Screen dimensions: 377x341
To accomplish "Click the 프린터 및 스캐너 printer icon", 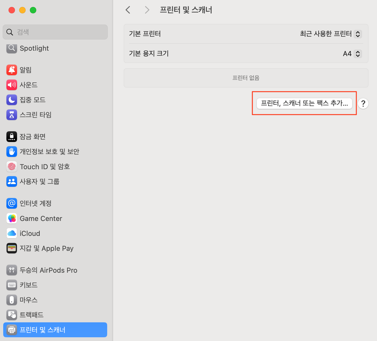I will [x=11, y=330].
